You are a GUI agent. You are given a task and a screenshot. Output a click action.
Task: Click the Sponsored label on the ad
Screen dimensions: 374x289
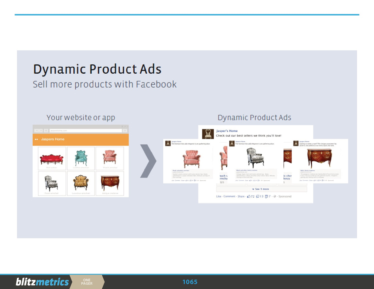pyautogui.click(x=285, y=196)
